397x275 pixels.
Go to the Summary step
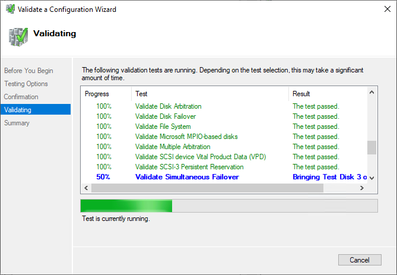point(17,123)
